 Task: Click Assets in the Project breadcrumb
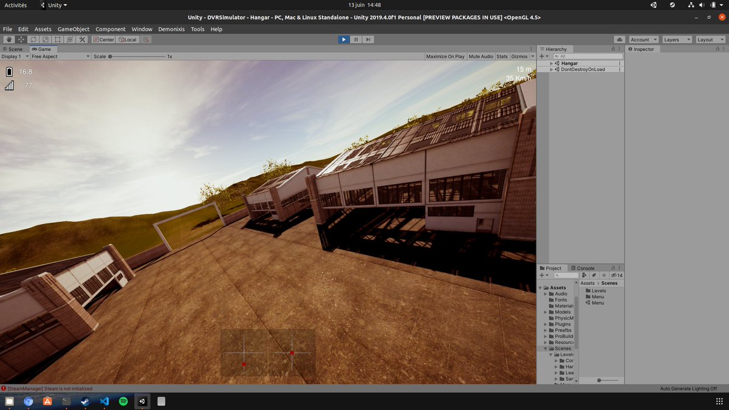(x=587, y=283)
